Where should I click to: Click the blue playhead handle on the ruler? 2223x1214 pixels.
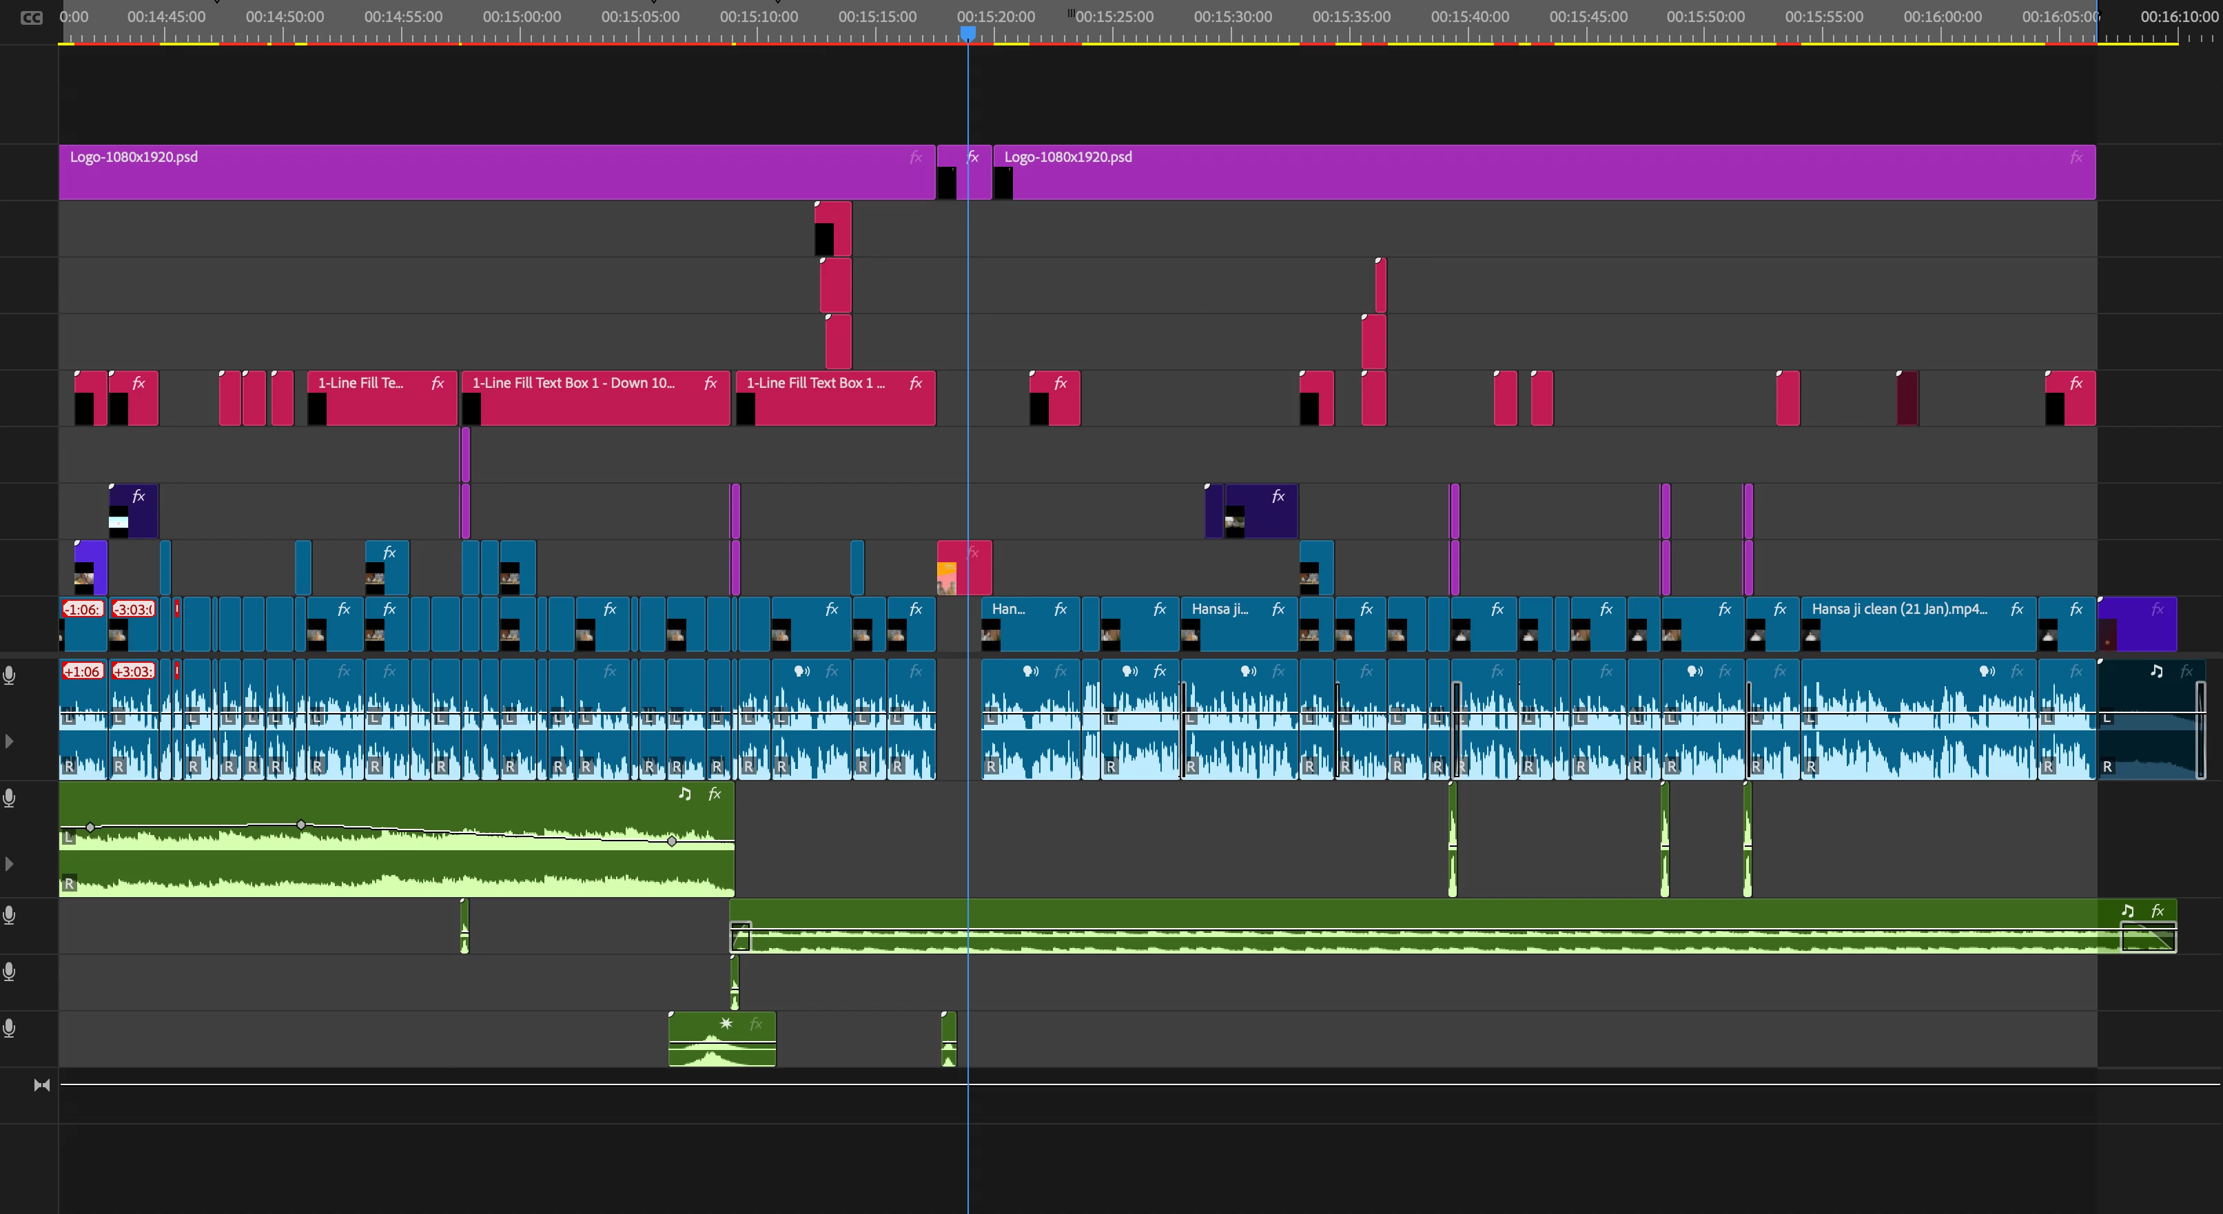(x=968, y=33)
